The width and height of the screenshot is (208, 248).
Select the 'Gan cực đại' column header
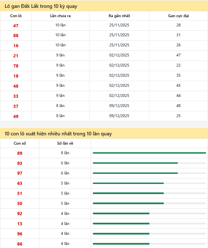click(178, 16)
